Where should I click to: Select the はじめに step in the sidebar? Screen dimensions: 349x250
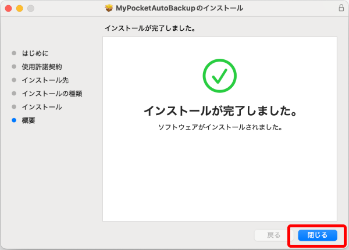[35, 53]
